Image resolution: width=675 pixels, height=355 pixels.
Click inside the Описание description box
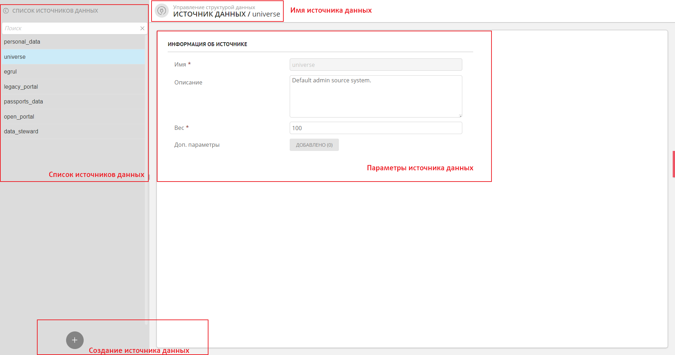[375, 96]
